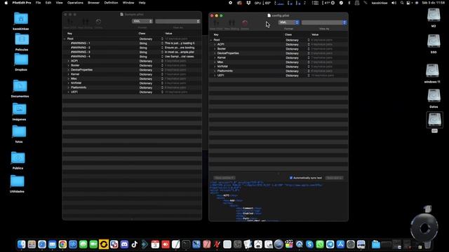The width and height of the screenshot is (449, 252).
Task: Open the Definition menu
Action: 111,3
